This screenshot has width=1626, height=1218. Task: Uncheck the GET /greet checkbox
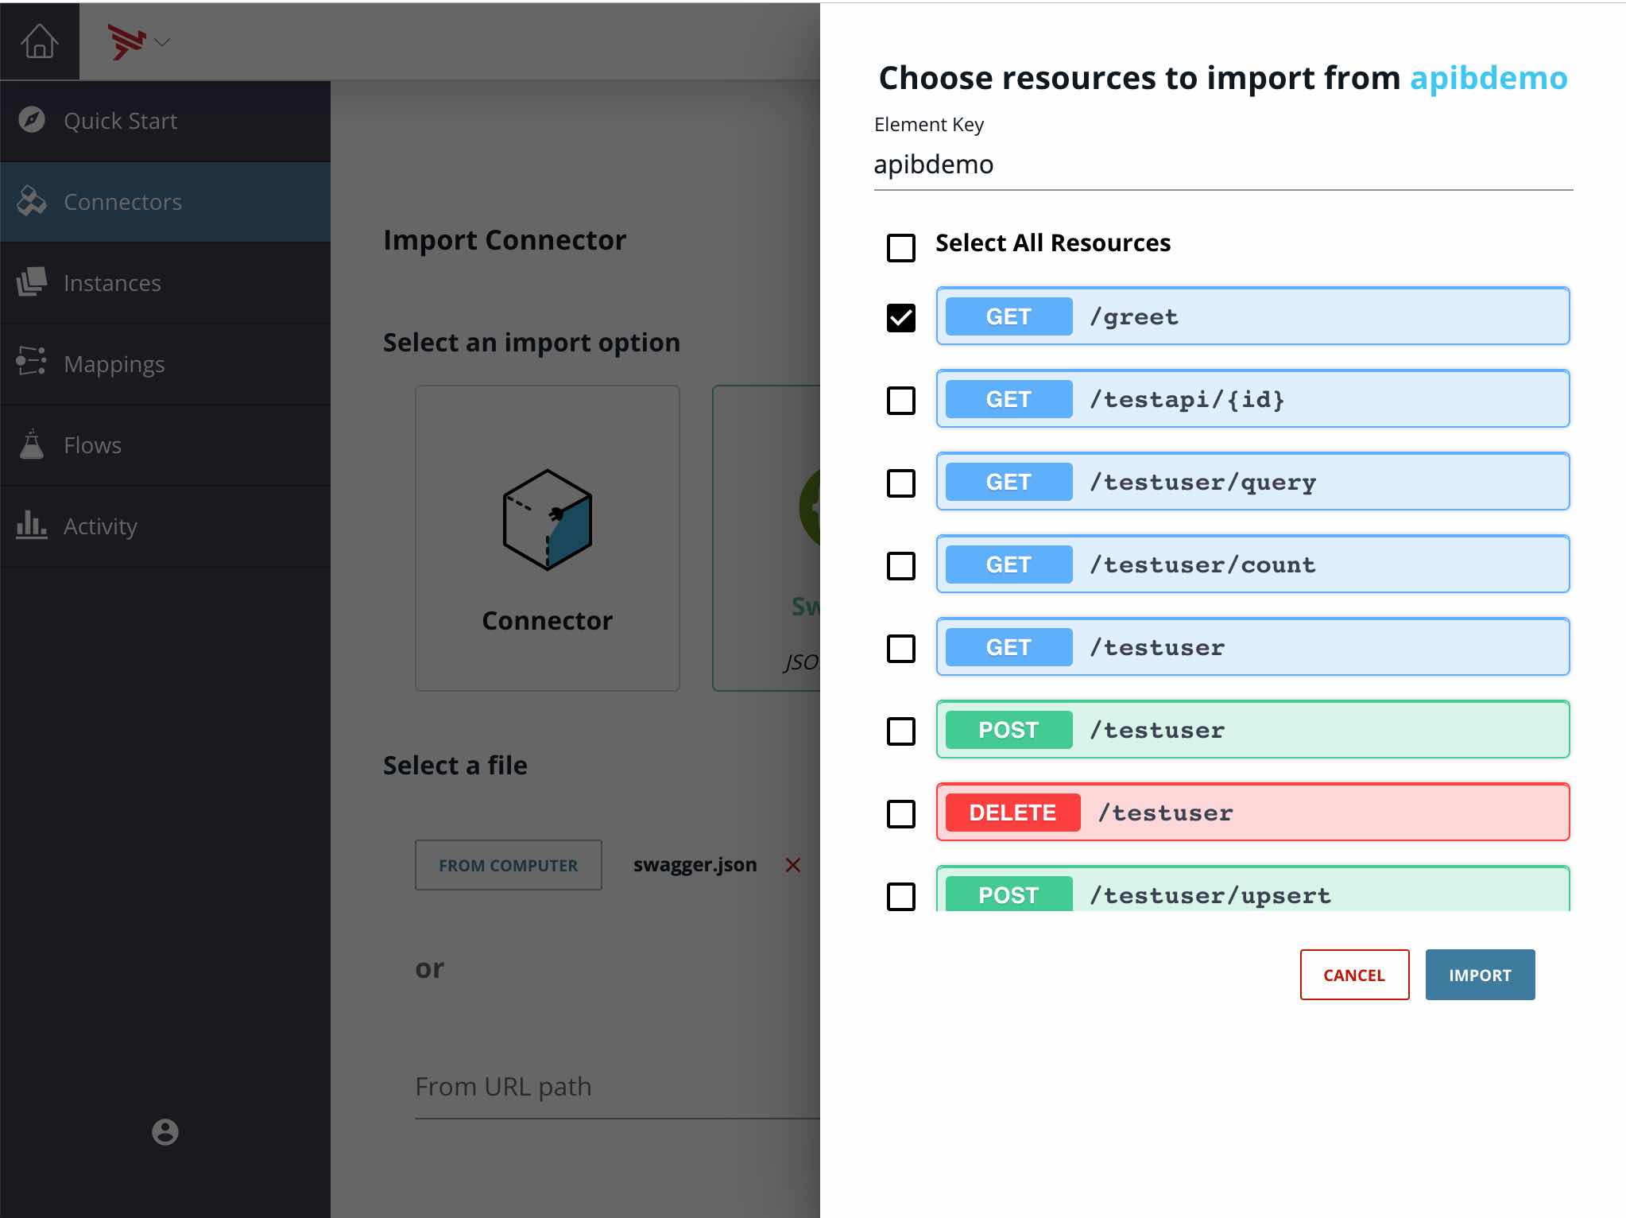tap(901, 317)
